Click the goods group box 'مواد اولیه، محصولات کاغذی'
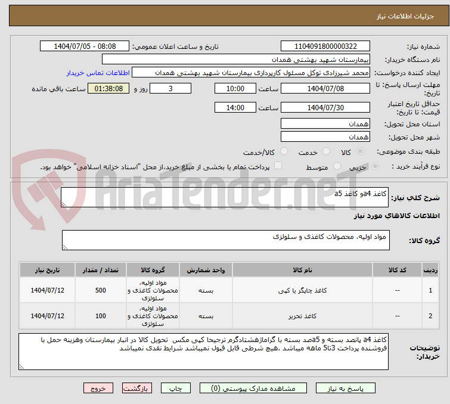This screenshot has width=450, height=404. coord(225,240)
